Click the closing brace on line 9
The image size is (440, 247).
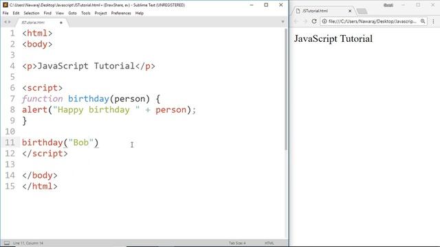(x=25, y=121)
